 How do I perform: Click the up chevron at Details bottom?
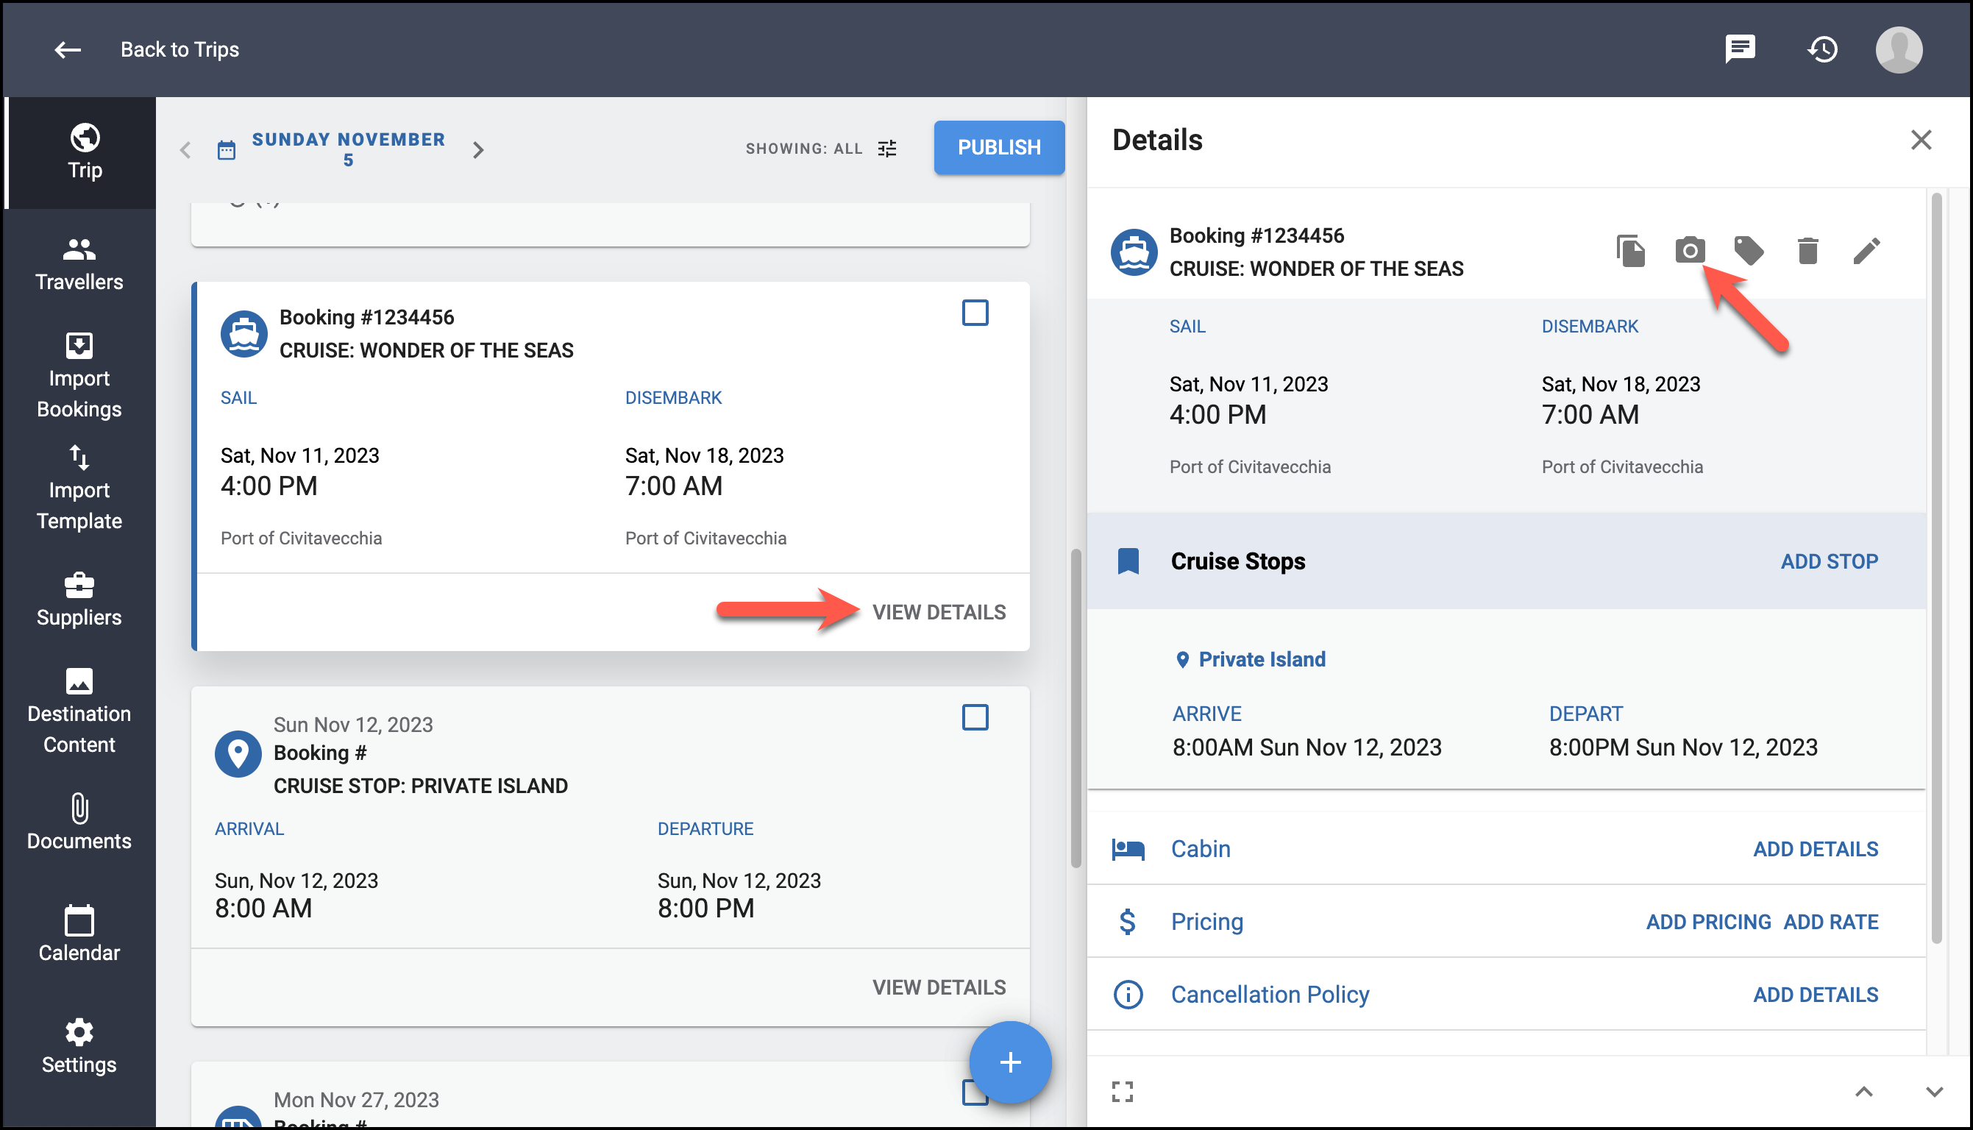[x=1863, y=1092]
